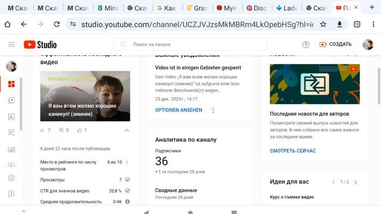Image resolution: width=381 pixels, height=214 pixels.
Task: Open the Analytics icon in the sidebar
Action: pos(11,117)
